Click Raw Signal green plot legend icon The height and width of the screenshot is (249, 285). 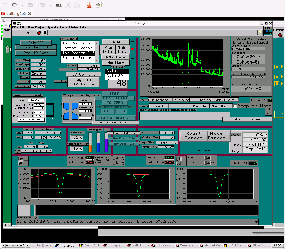pyautogui.click(x=90, y=158)
